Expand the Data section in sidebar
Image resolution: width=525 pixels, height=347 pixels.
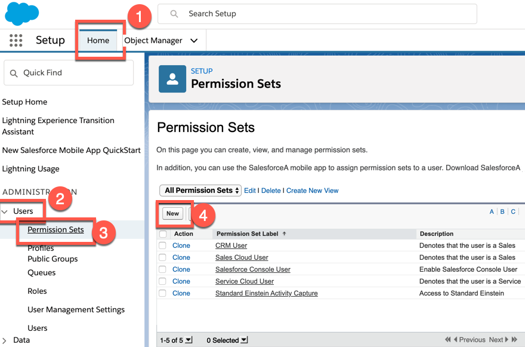(x=4, y=340)
